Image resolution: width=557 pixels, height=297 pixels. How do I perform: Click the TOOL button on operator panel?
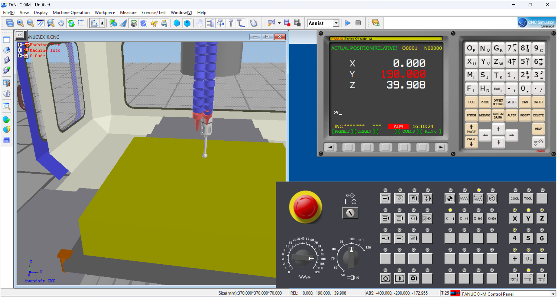[528, 199]
